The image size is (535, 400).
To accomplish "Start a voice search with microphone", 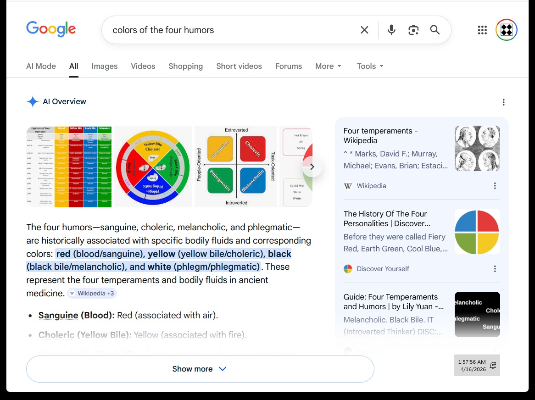I will point(391,30).
